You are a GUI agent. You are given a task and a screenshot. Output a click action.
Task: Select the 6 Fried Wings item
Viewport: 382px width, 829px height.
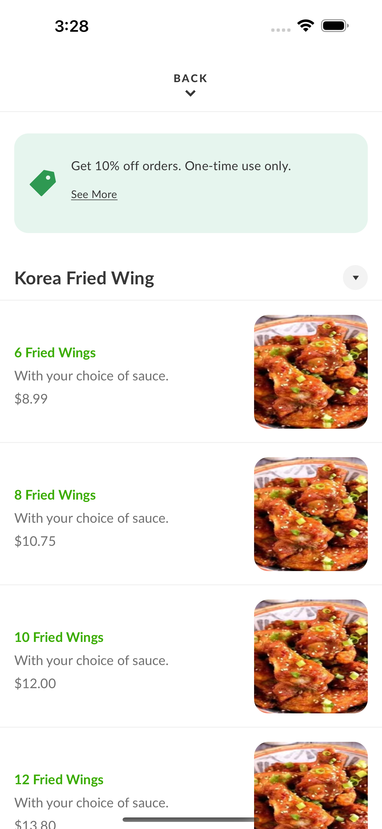191,372
